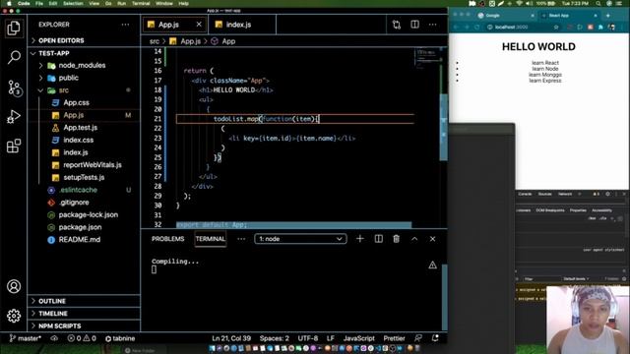
Task: Open setupTests.js file
Action: pos(84,177)
